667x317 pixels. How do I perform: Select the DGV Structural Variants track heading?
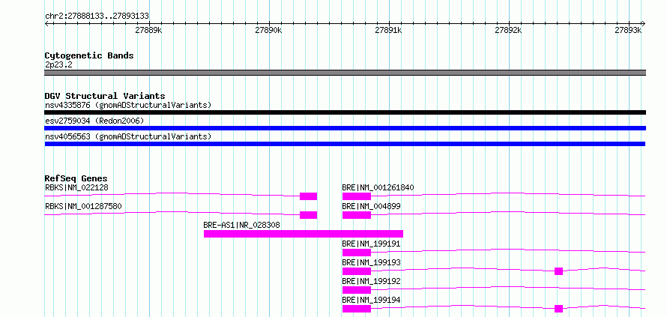[105, 96]
